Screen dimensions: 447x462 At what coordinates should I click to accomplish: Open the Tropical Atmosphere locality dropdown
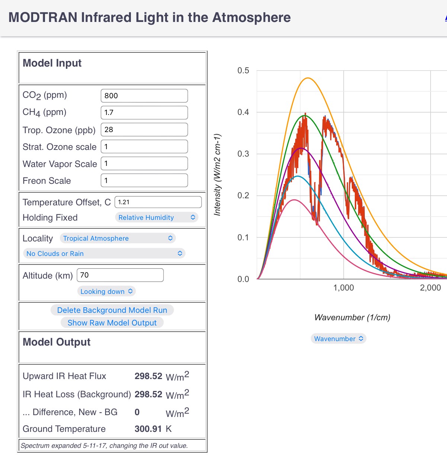(118, 238)
